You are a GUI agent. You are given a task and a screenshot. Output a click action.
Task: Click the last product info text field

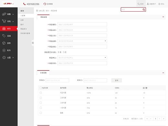point(82,63)
